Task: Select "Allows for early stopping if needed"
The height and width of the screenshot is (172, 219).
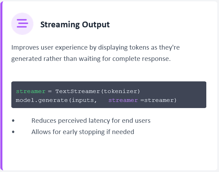Action: (x=82, y=132)
